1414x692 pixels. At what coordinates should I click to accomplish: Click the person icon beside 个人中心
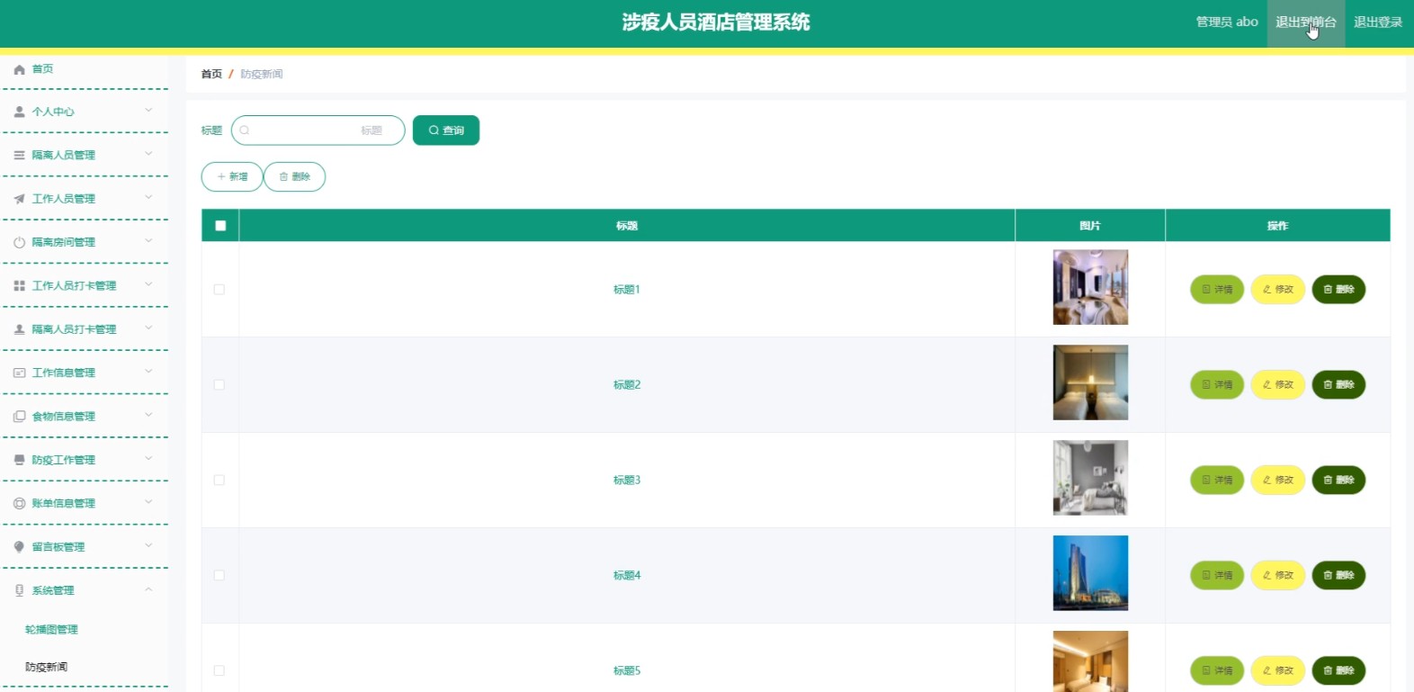point(19,112)
